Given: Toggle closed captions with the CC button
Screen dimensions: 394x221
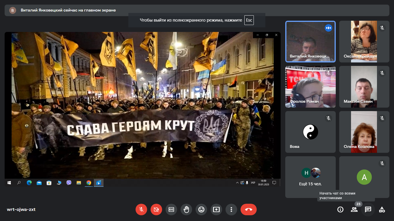Looking at the screenshot, I should (x=171, y=209).
